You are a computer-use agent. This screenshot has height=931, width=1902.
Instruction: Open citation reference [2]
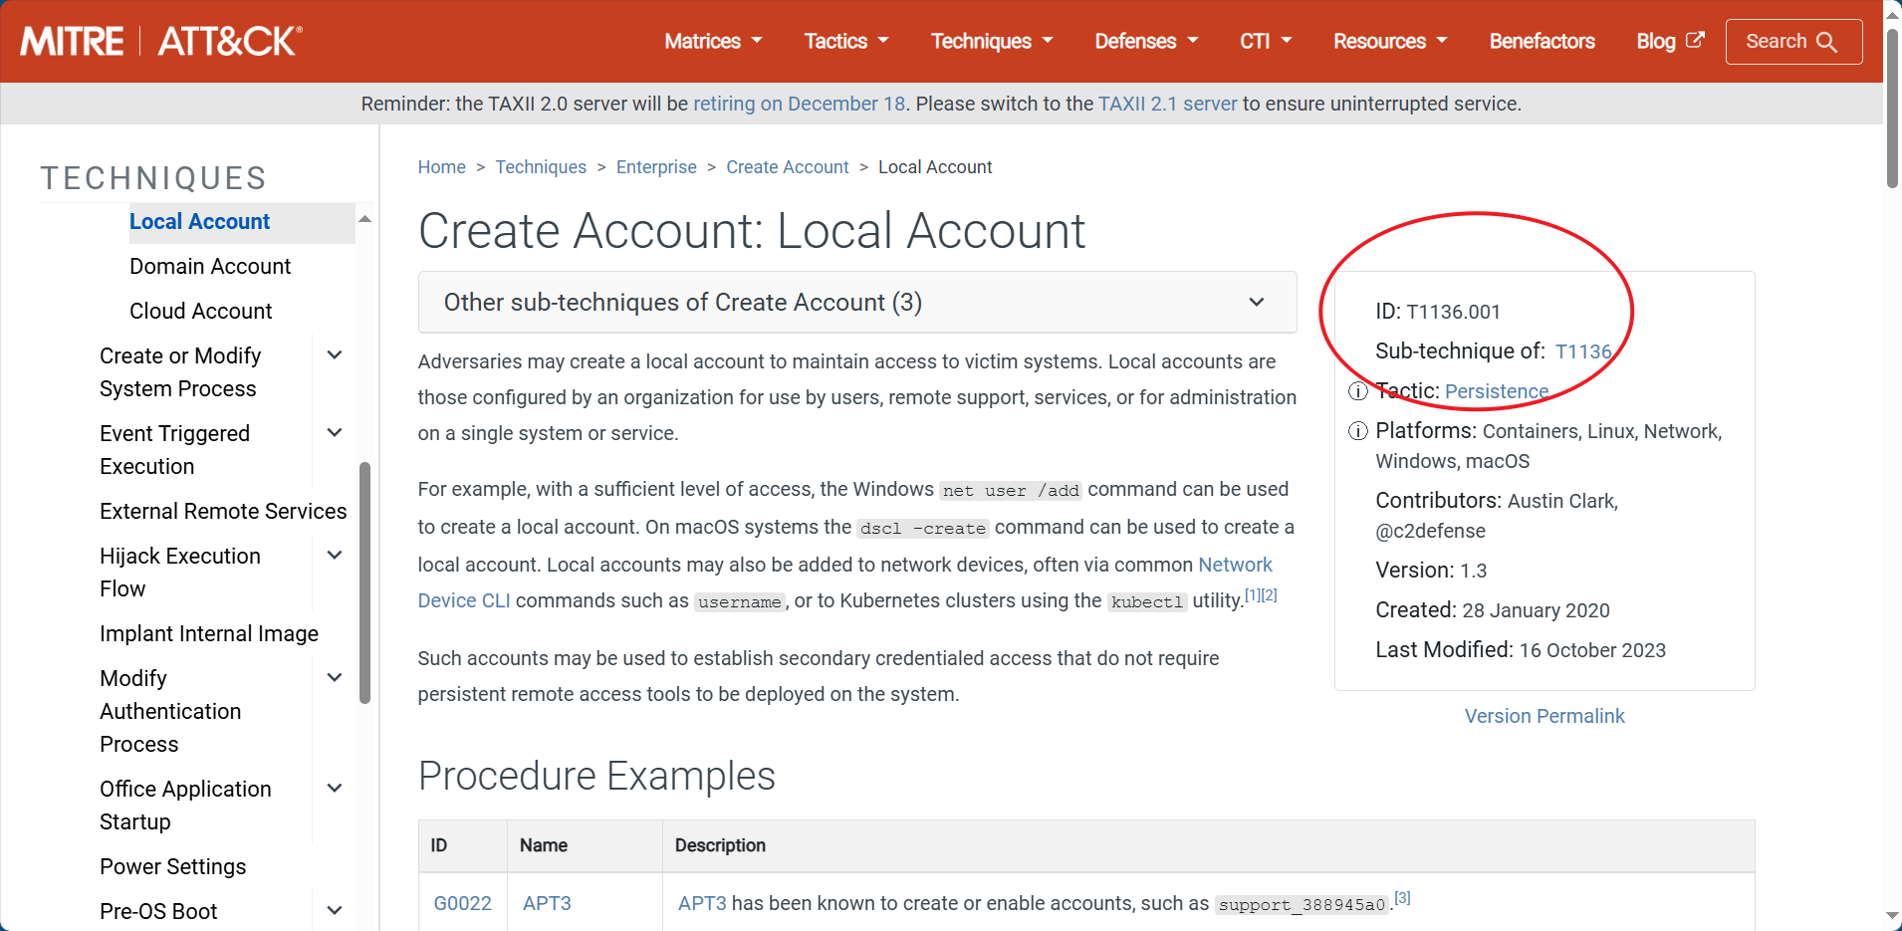pos(1270,594)
